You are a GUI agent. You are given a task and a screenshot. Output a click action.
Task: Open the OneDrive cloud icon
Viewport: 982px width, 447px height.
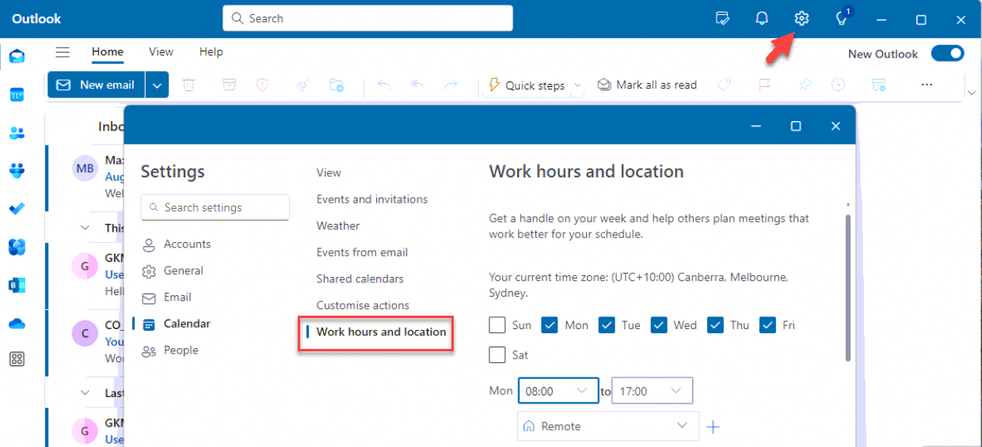click(x=17, y=323)
